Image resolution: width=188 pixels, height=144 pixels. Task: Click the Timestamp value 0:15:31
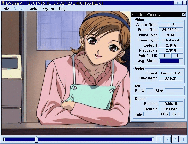[171, 78]
